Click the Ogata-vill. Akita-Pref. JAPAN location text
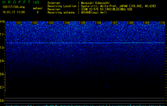The height and width of the screenshot is (106, 167). (x=118, y=6)
